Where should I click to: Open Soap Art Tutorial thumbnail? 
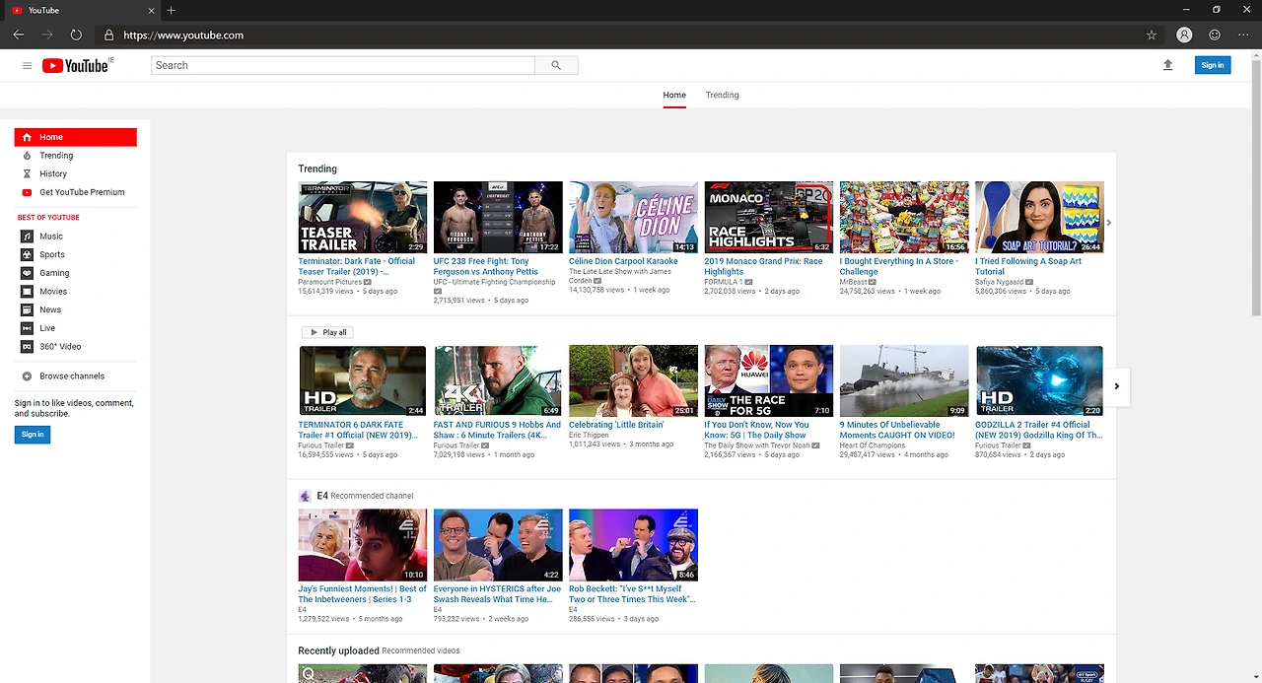1039,217
